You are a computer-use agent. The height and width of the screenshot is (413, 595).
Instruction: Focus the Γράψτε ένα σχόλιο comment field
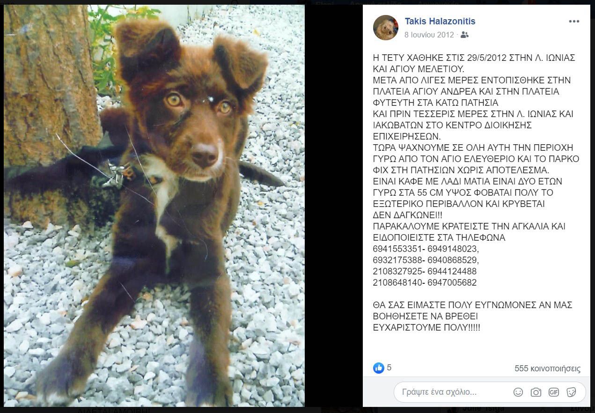(x=490, y=392)
